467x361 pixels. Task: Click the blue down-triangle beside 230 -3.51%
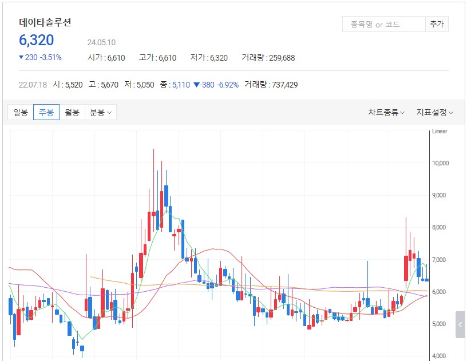point(21,57)
